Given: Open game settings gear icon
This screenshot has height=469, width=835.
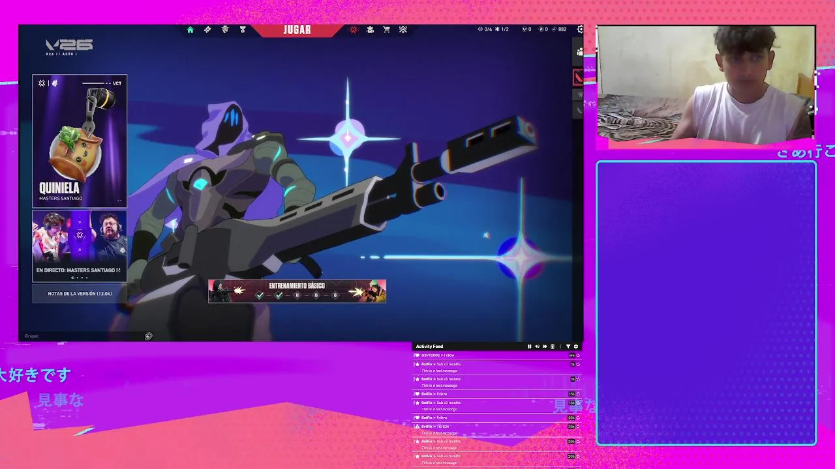Looking at the screenshot, I should pyautogui.click(x=580, y=29).
